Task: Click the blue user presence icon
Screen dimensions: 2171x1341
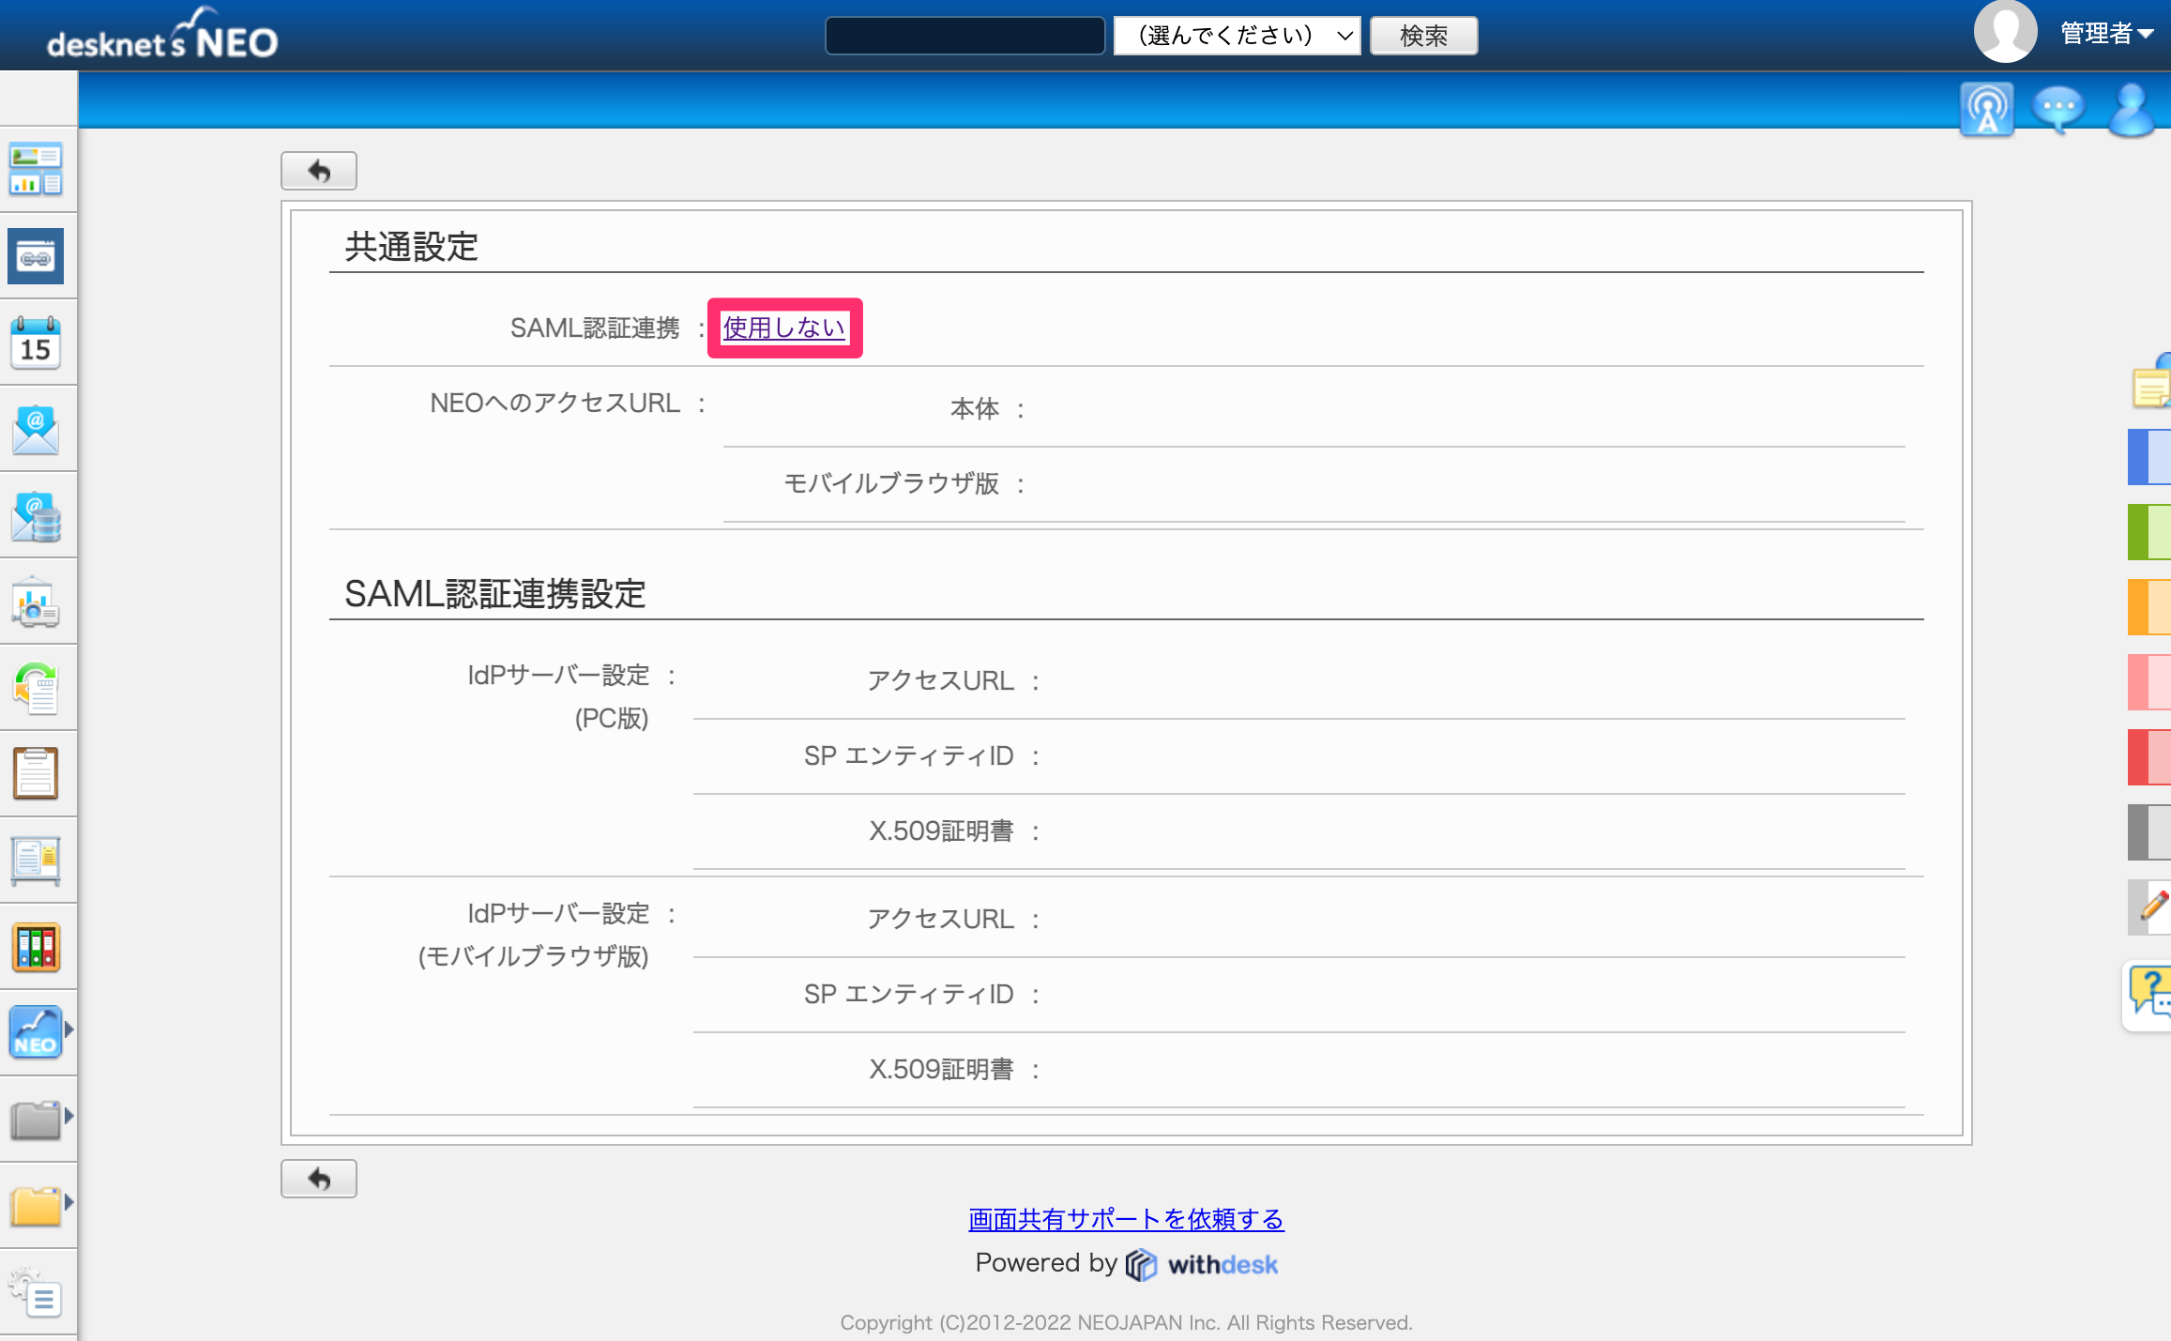Action: click(x=2132, y=110)
